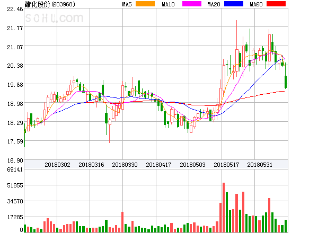Click the stock title 醋化股份 (603968)

pos(50,4)
